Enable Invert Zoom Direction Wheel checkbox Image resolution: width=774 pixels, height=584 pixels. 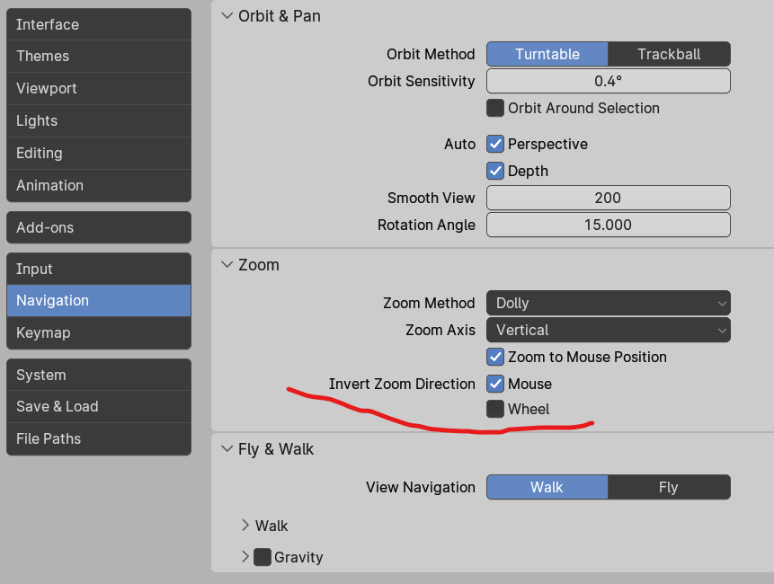click(x=495, y=409)
